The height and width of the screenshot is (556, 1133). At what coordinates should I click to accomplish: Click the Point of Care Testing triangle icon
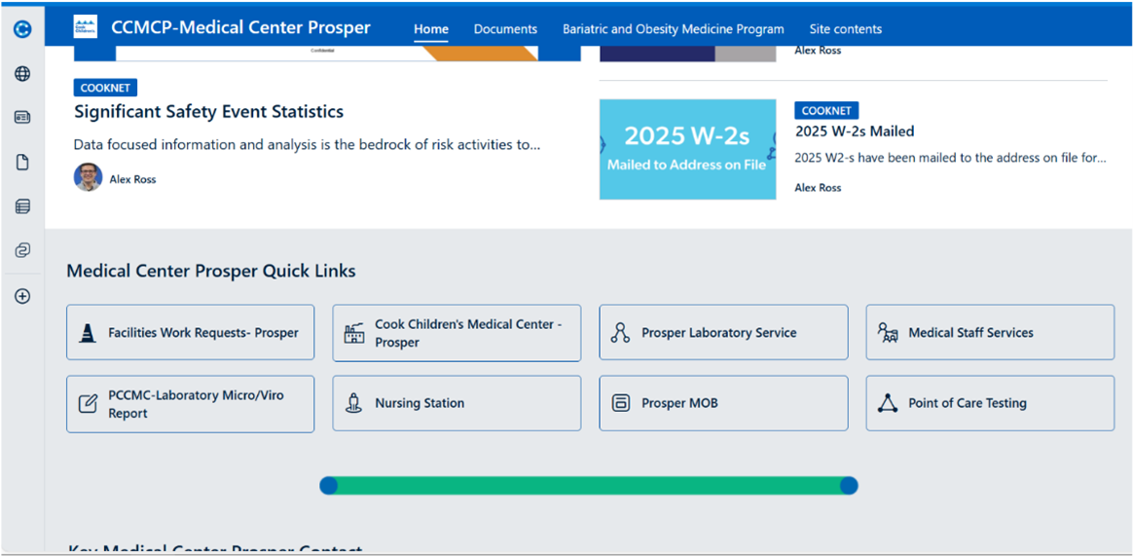click(x=888, y=403)
